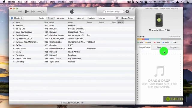This screenshot has height=108, width=192.
Task: Click the red Apps legend swatch
Action: coord(155,43)
